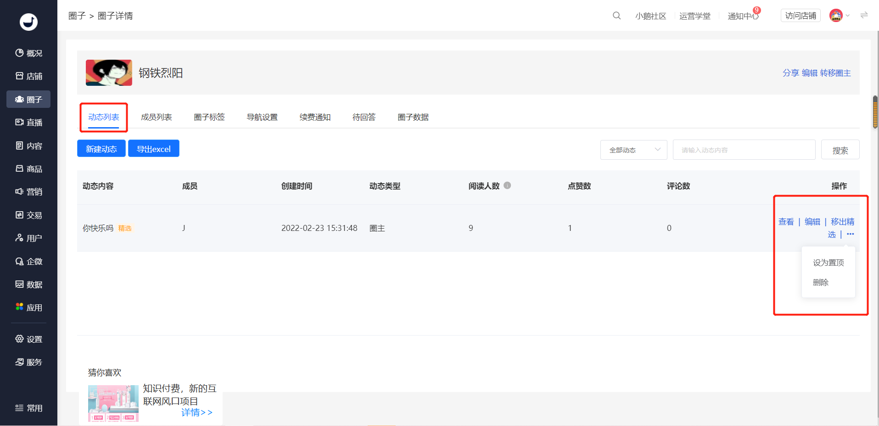Image resolution: width=879 pixels, height=426 pixels.
Task: Open 内容 content section in sidebar
Action: coord(28,146)
